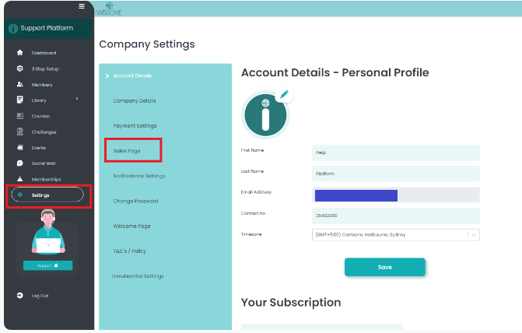Click the Dashboard home icon
Viewport: 522px width, 333px height.
tap(19, 53)
